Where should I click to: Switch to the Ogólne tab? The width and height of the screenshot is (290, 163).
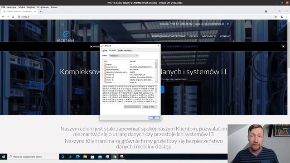point(104,50)
